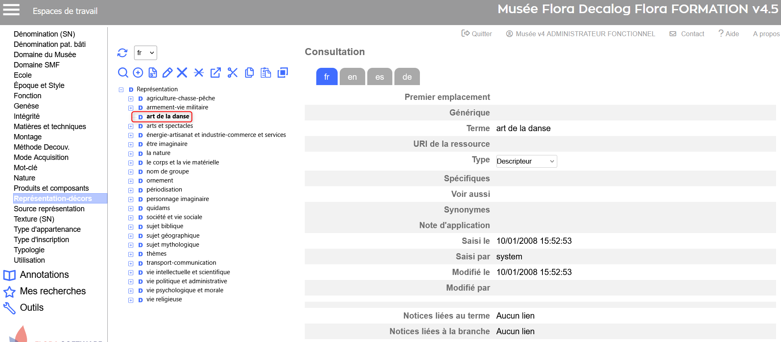The width and height of the screenshot is (781, 342).
Task: Open the tree language dropdown showing fr
Action: (x=145, y=53)
